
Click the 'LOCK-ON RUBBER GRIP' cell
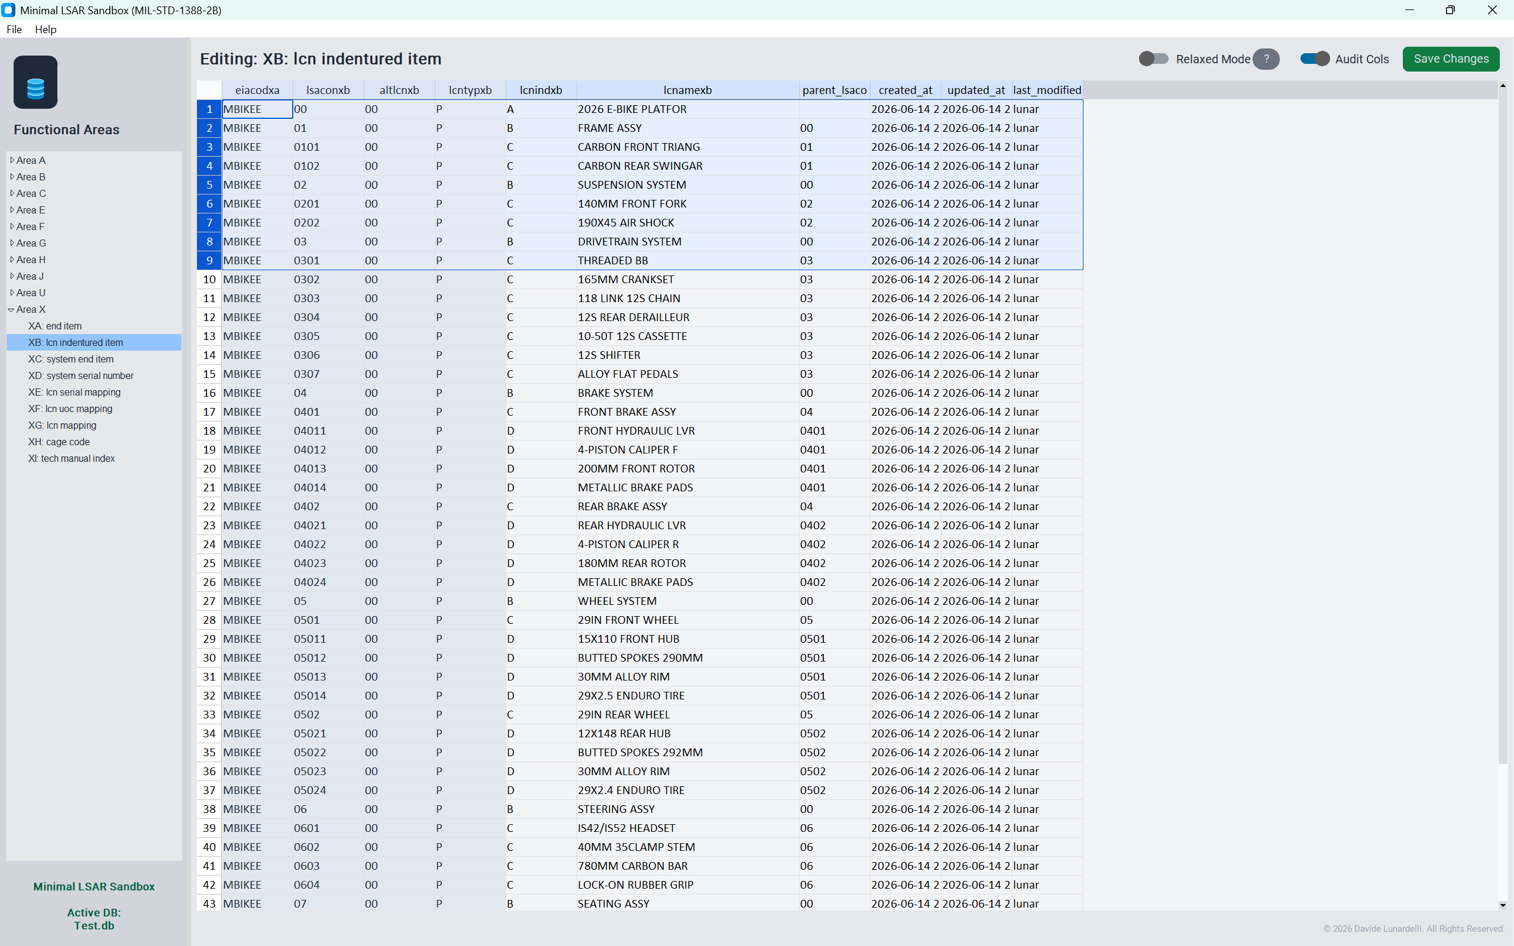coord(688,885)
